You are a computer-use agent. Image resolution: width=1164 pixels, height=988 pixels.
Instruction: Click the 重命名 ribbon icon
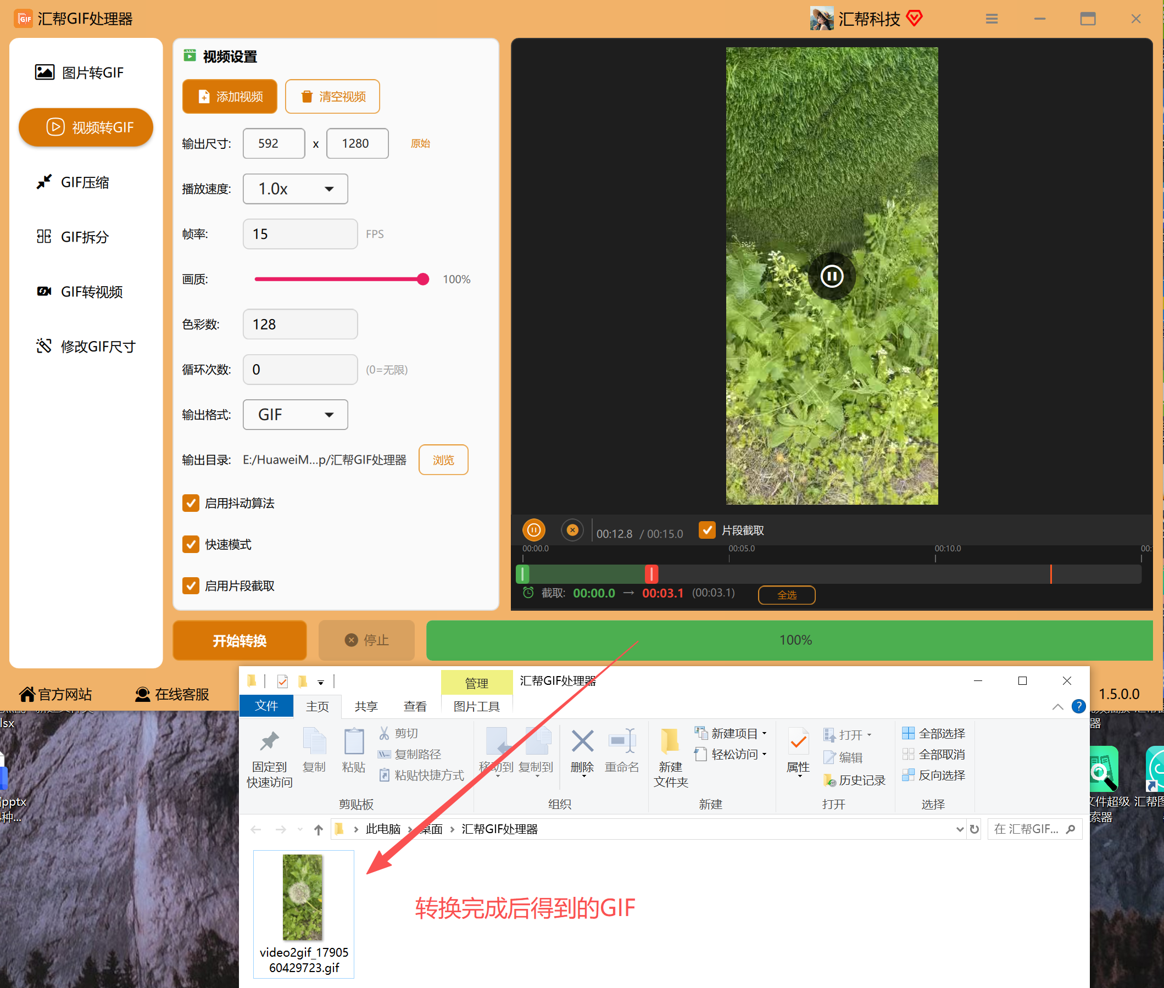(622, 751)
